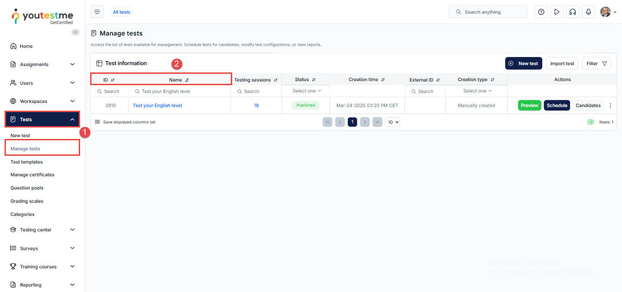Open the support headset icon

(x=572, y=12)
